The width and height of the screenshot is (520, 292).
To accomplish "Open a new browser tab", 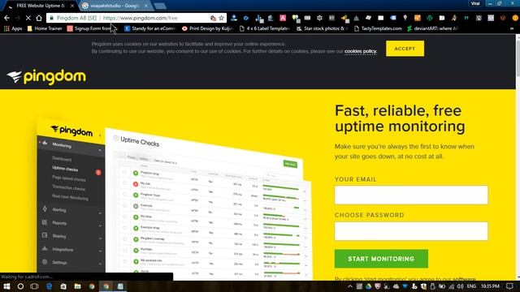I will tap(160, 6).
